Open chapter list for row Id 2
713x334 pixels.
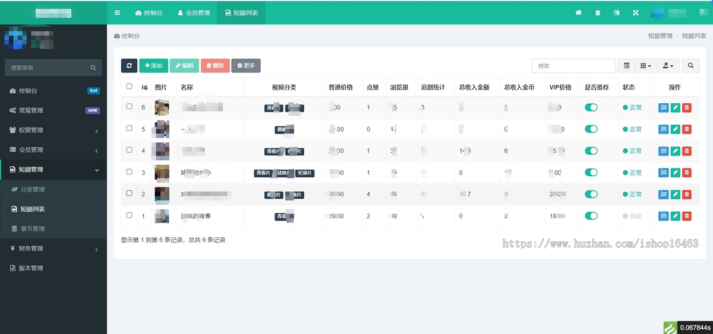click(664, 194)
